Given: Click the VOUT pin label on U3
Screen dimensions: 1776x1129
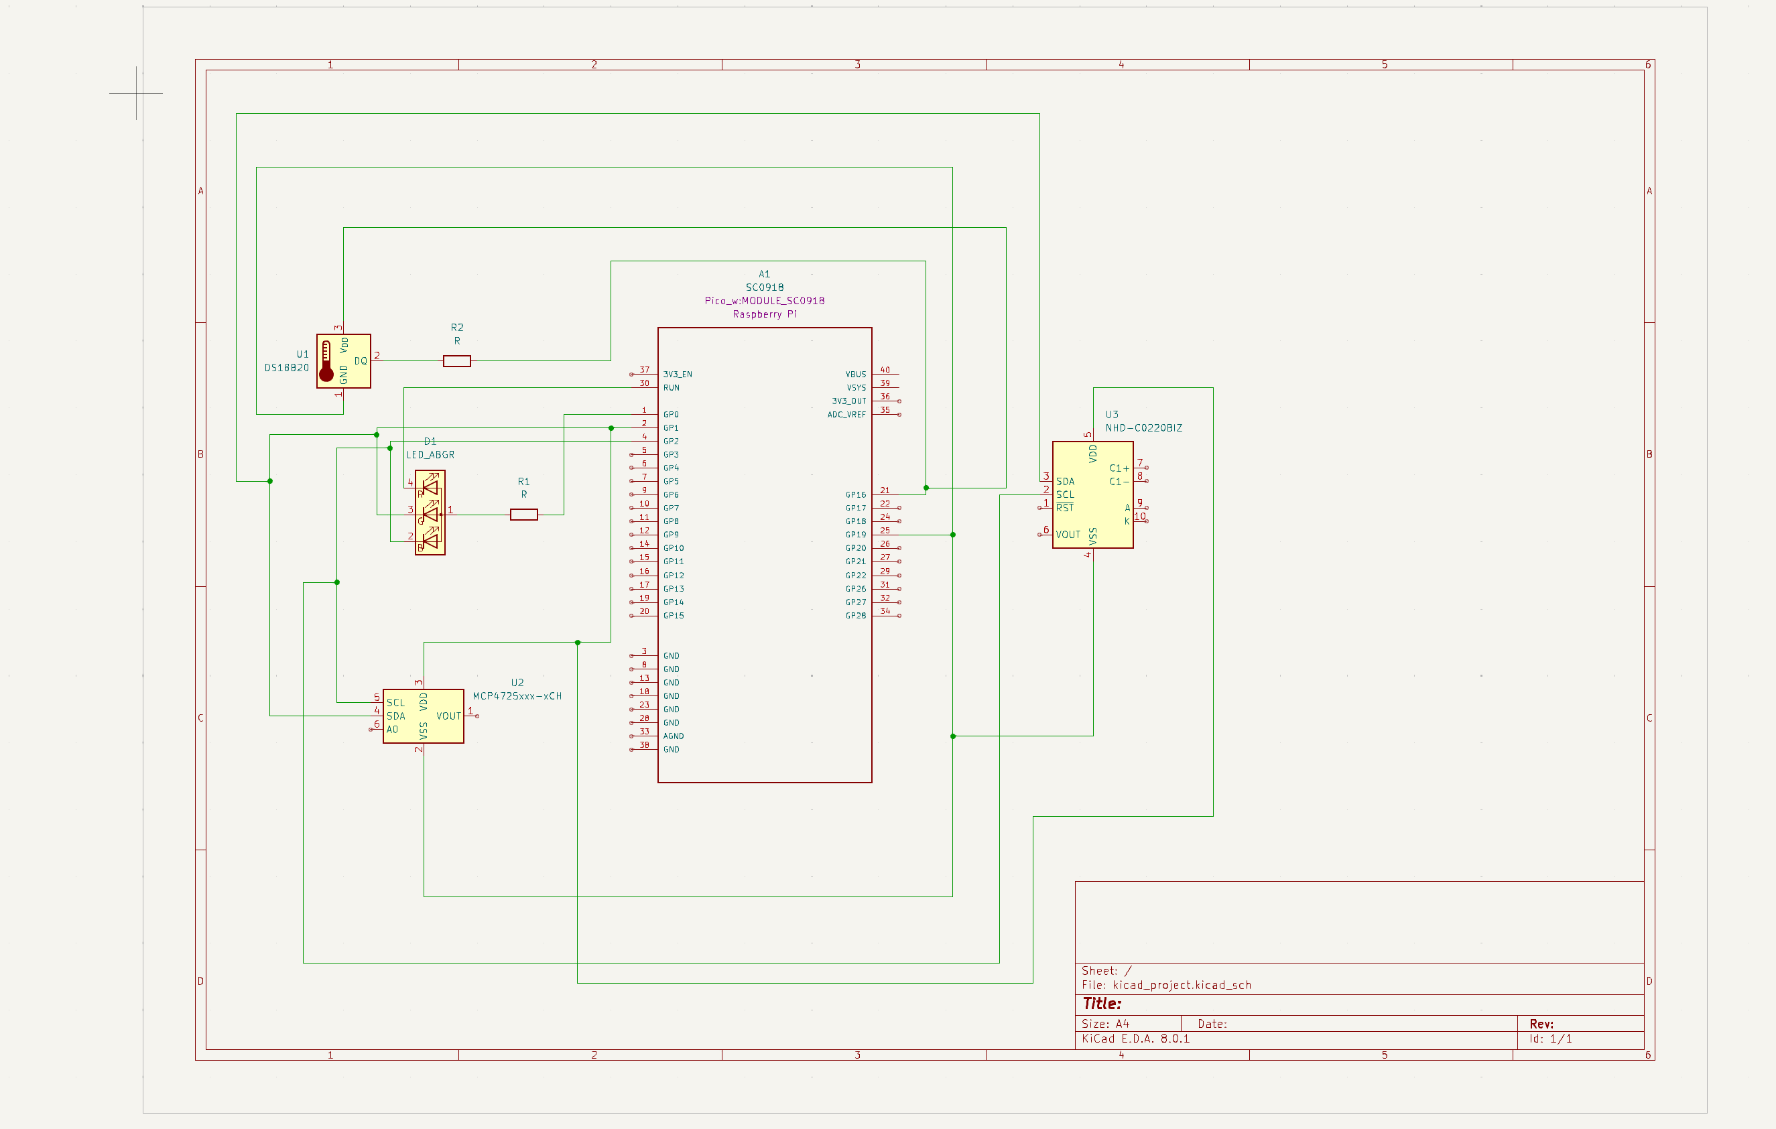Looking at the screenshot, I should tap(1068, 535).
